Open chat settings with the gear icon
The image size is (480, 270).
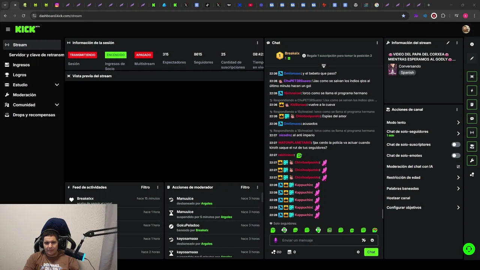click(x=358, y=252)
